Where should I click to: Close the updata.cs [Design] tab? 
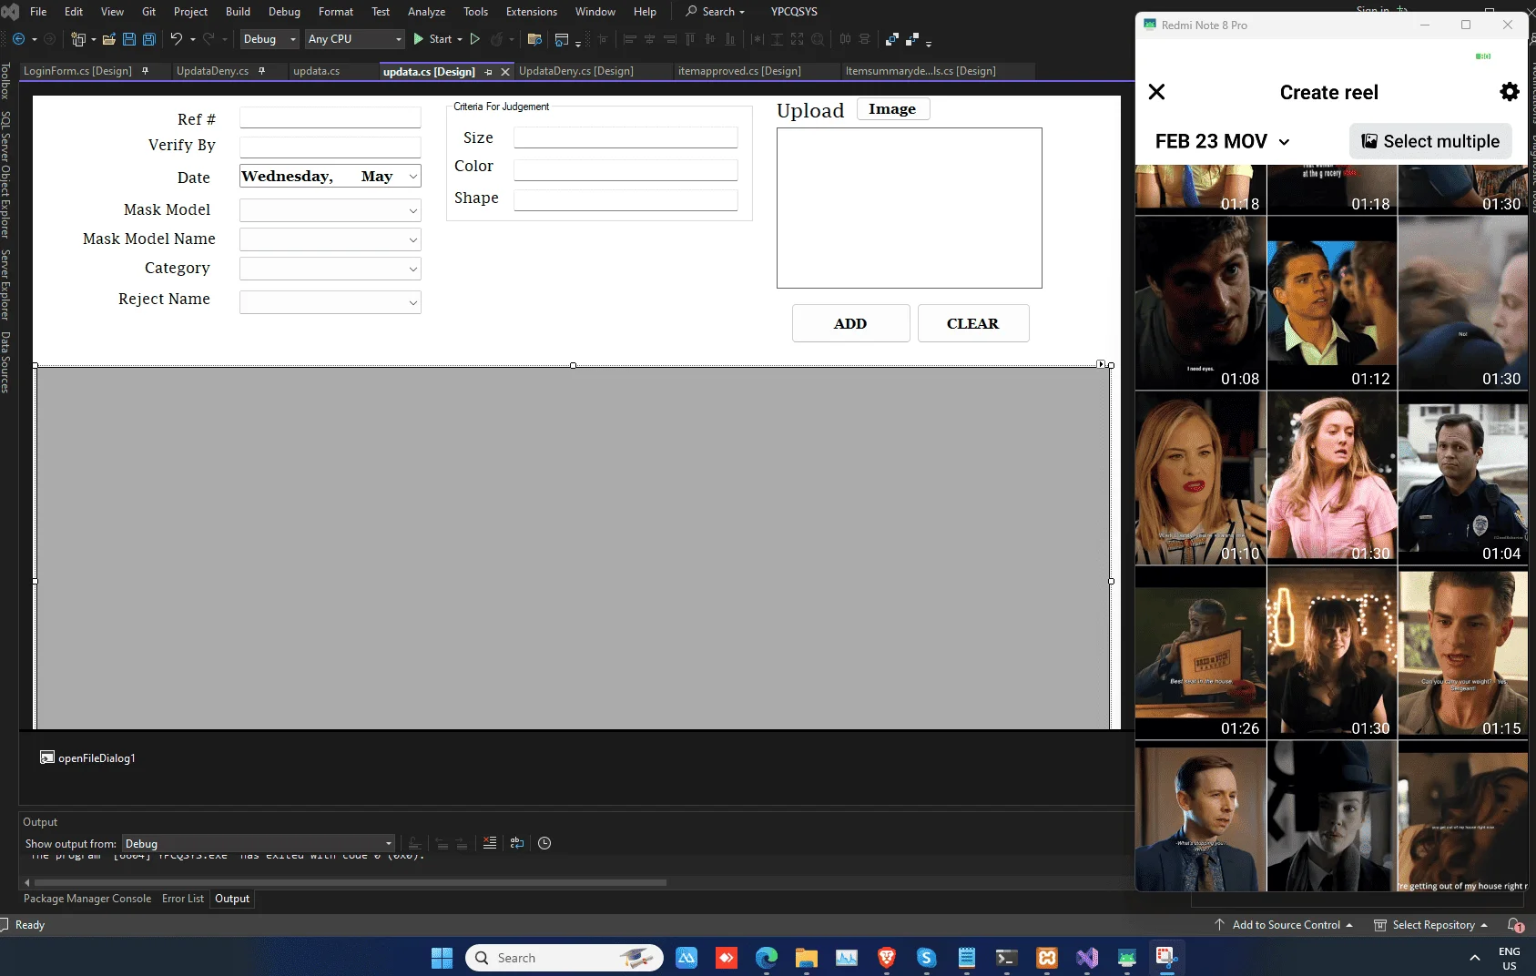tap(505, 72)
